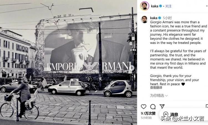Go to next photo carousel arrow
This screenshot has width=208, height=125.
131,68
